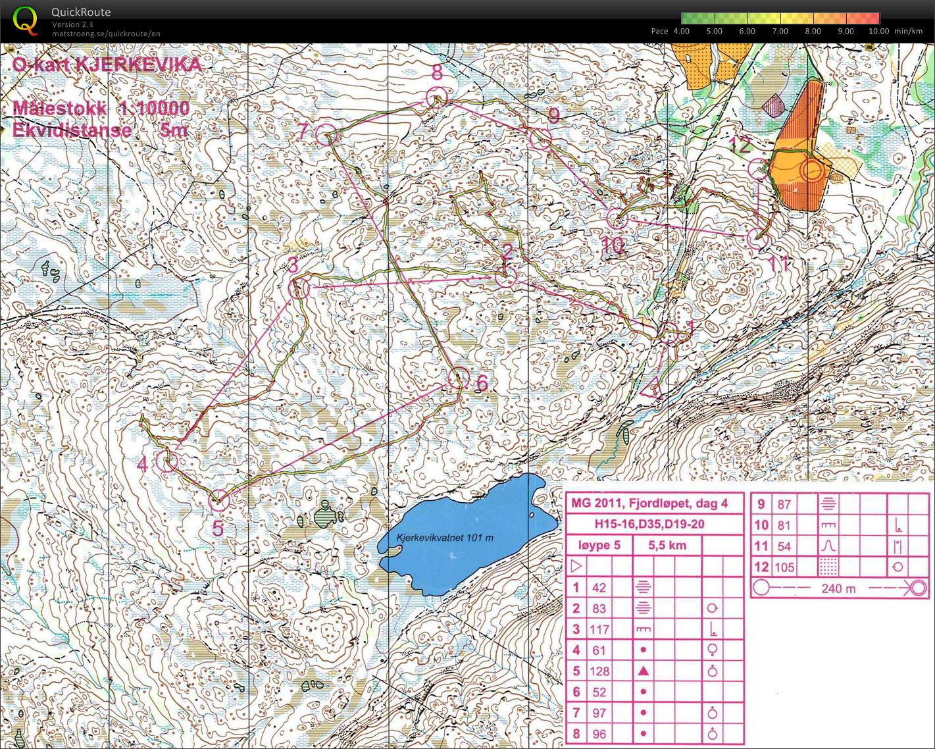Viewport: 935px width, 749px height.
Task: Select control circle 2 on the map
Action: (x=505, y=277)
